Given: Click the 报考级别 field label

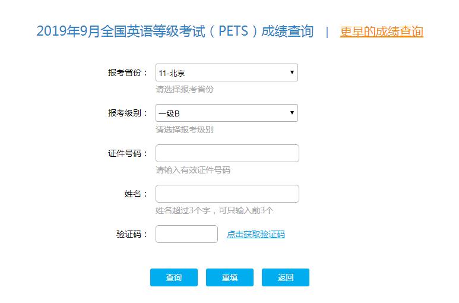Looking at the screenshot, I should click(x=127, y=113).
